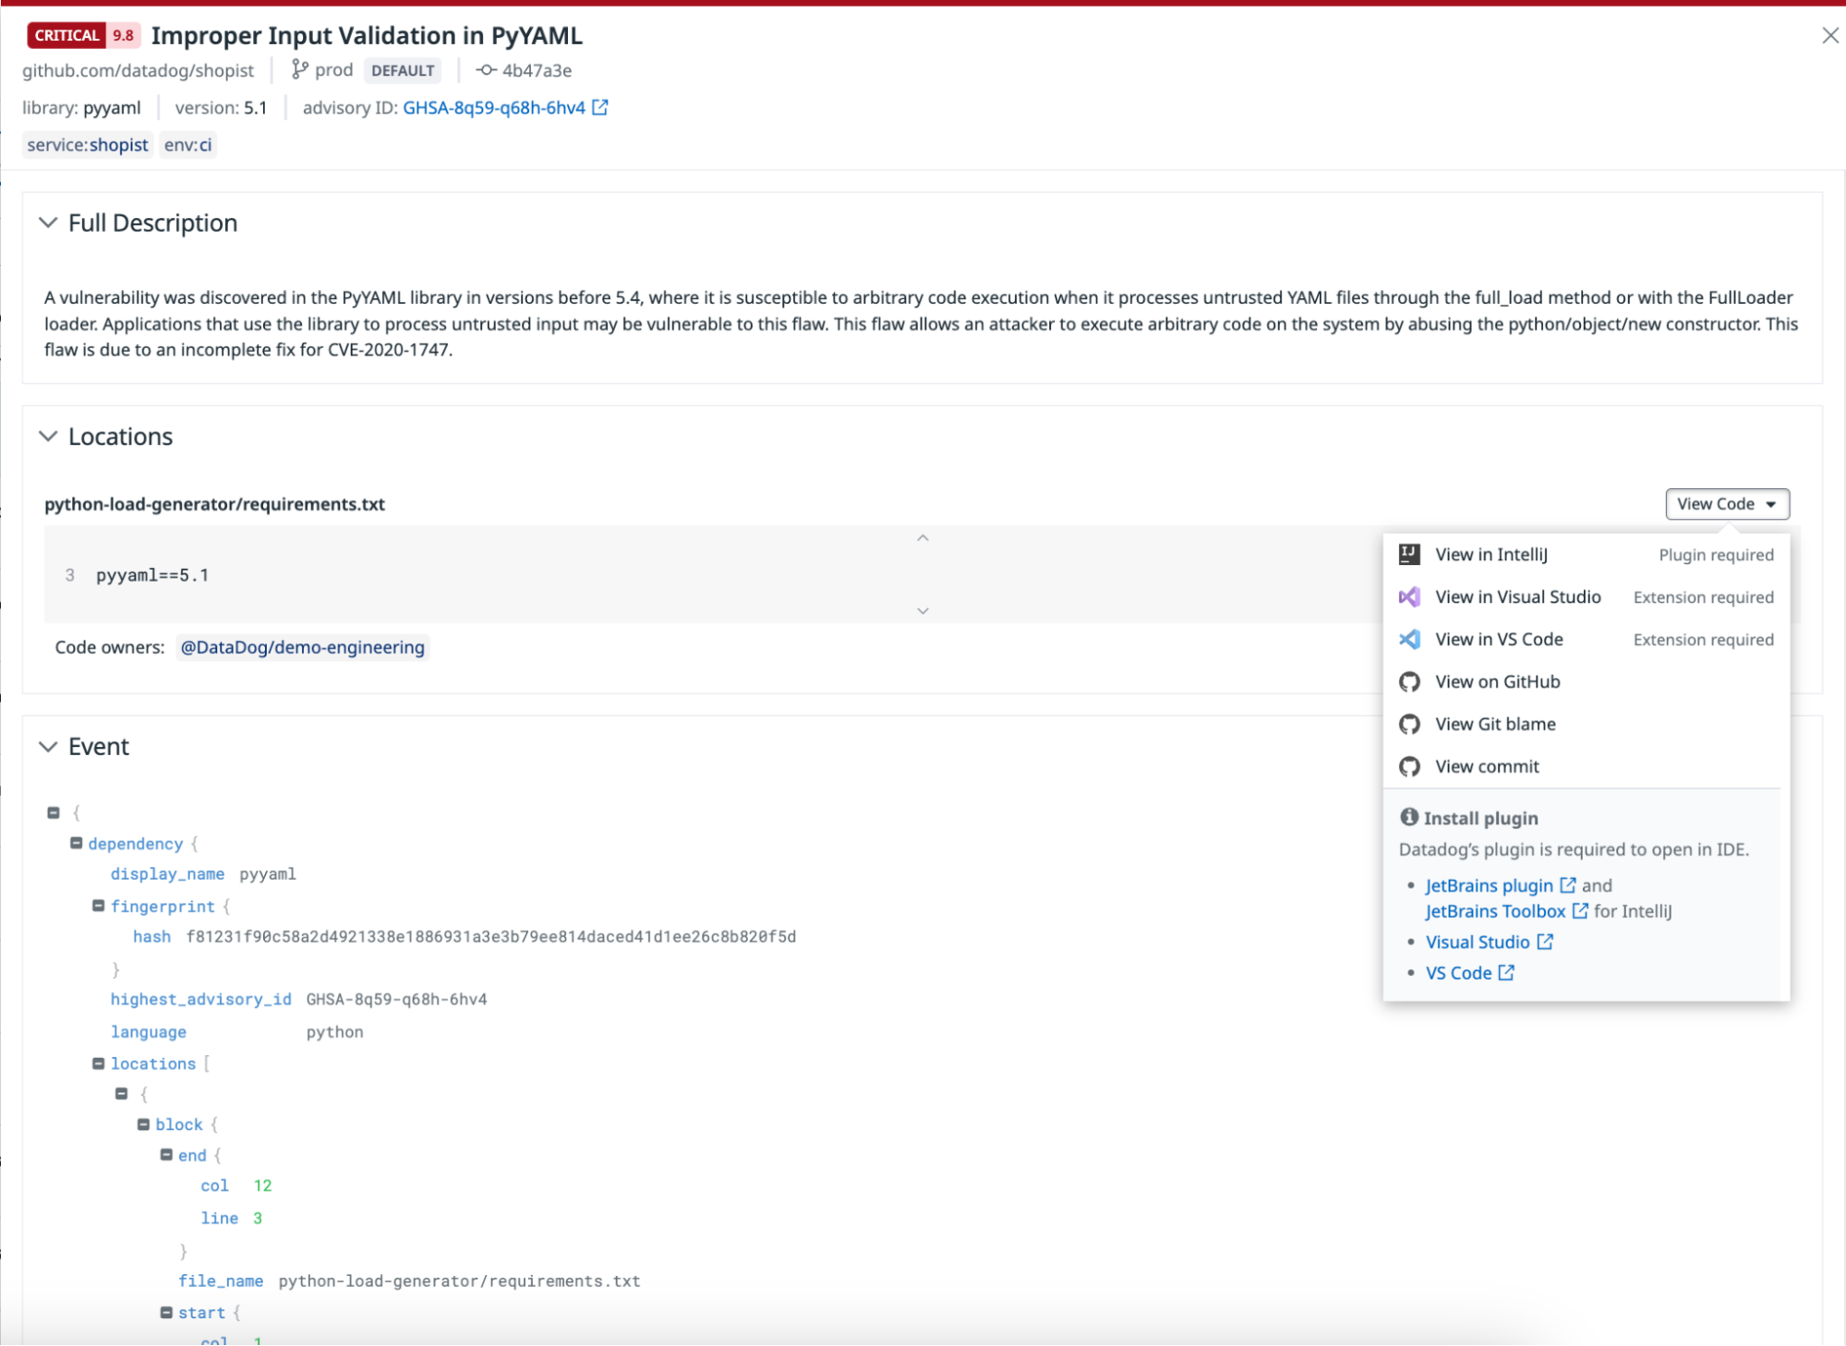The width and height of the screenshot is (1846, 1346).
Task: Choose View commit menu entry
Action: (x=1586, y=767)
